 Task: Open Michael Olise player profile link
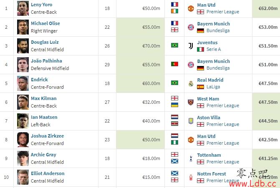pyautogui.click(x=45, y=23)
